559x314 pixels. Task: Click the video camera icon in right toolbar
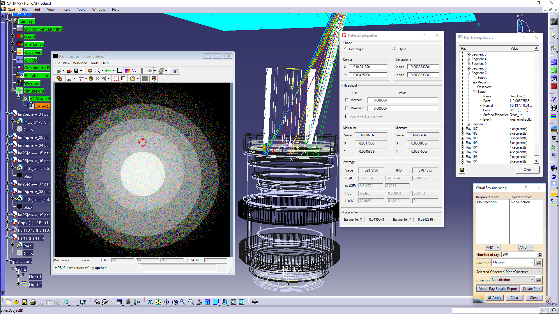(553, 168)
